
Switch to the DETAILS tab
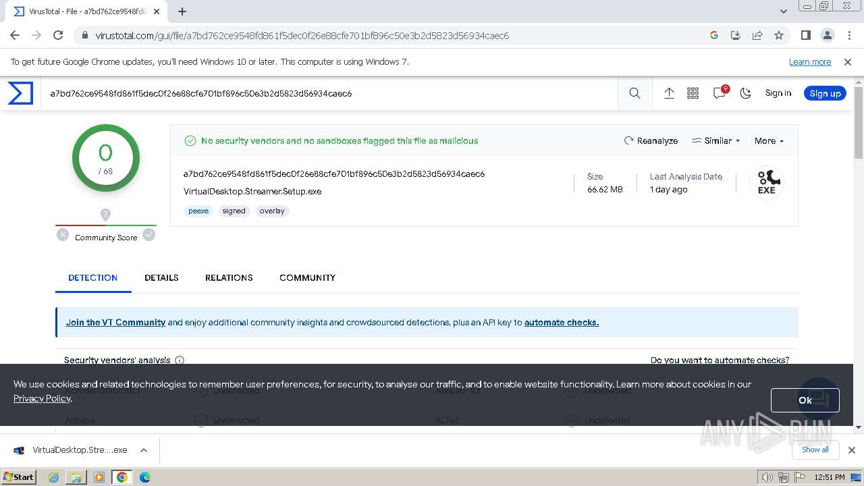161,277
